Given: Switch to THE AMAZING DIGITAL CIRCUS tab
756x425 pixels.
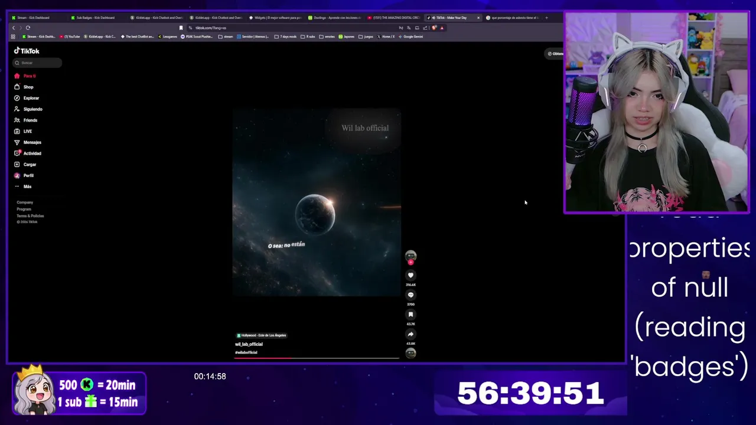Looking at the screenshot, I should pyautogui.click(x=394, y=18).
